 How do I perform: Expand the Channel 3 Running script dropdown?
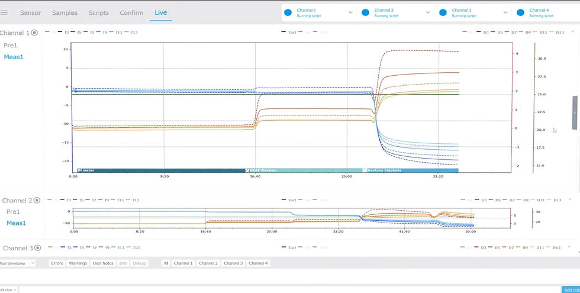pos(505,12)
